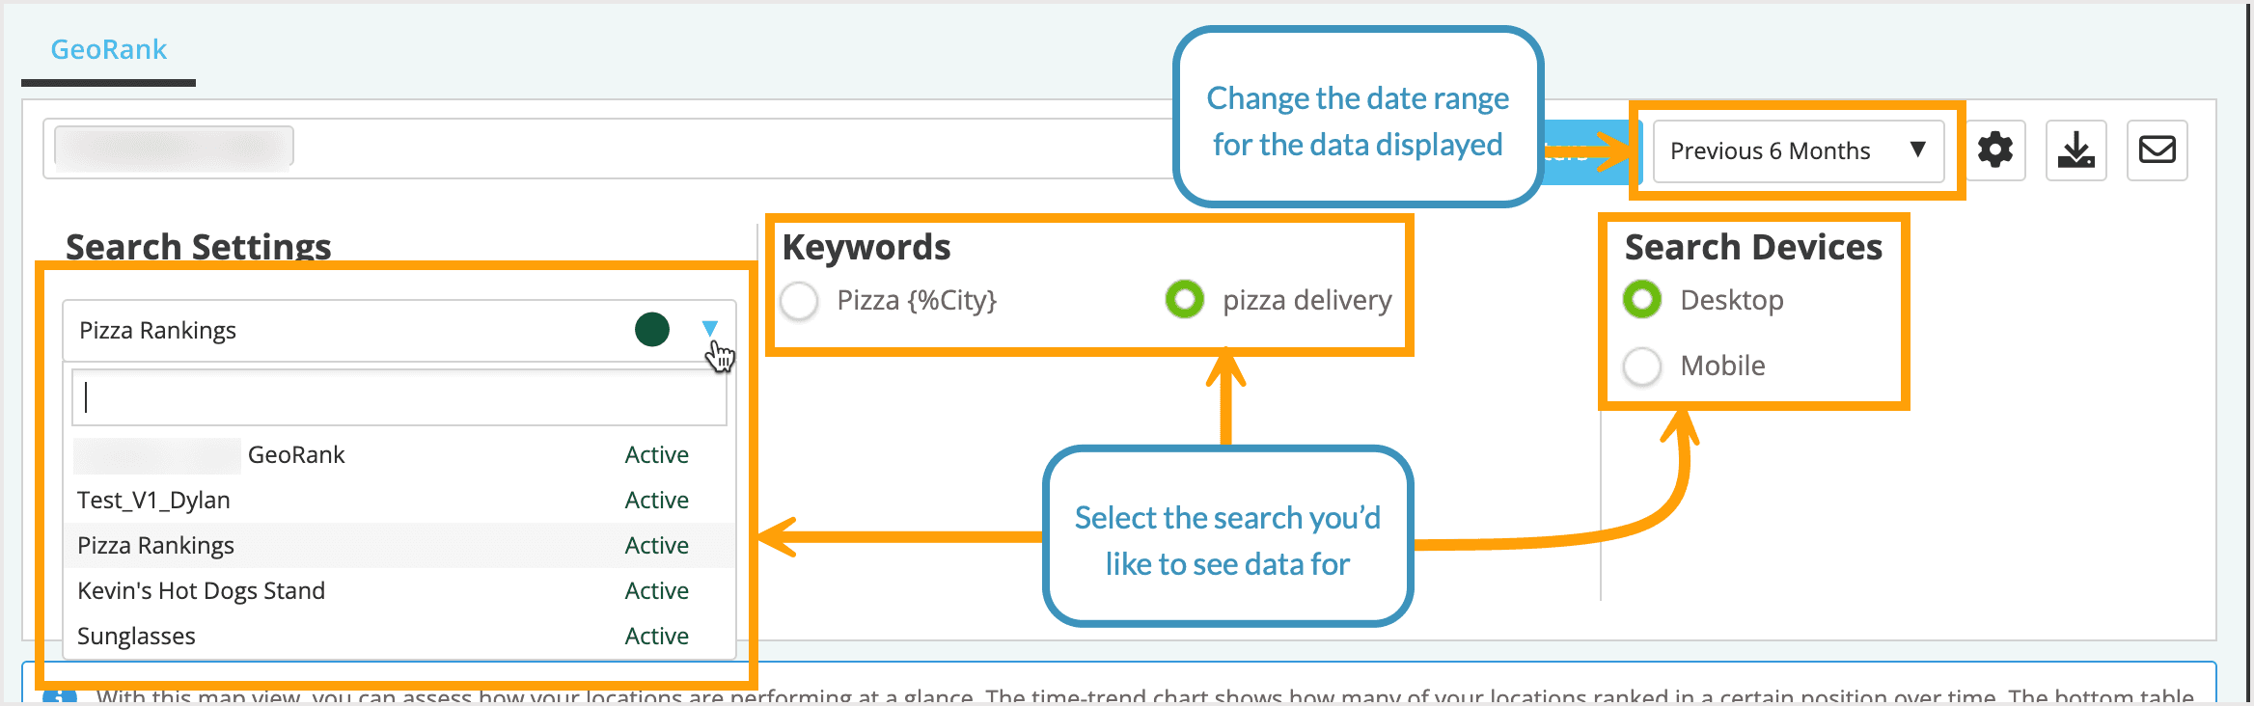Select Test_V1_Dylan from the search list

pyautogui.click(x=153, y=500)
